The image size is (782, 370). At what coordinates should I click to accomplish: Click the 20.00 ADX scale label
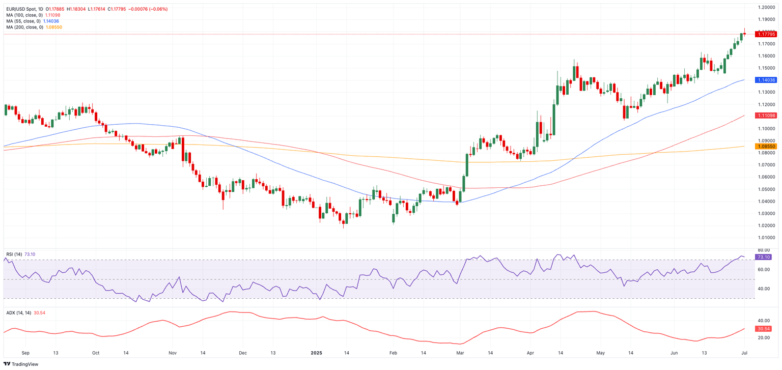763,337
